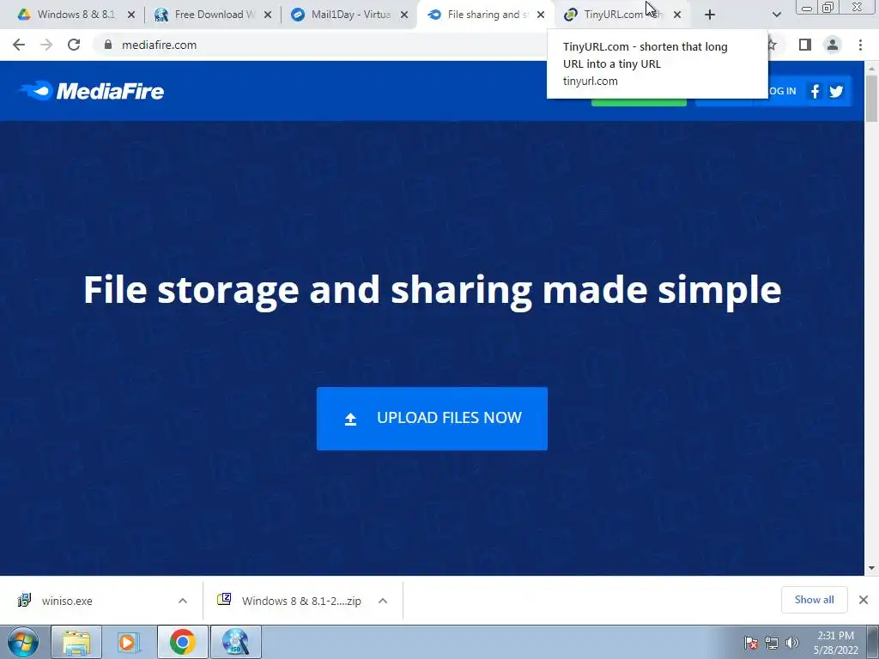Switch to Mail1Day tab
The image size is (879, 659).
pos(350,15)
